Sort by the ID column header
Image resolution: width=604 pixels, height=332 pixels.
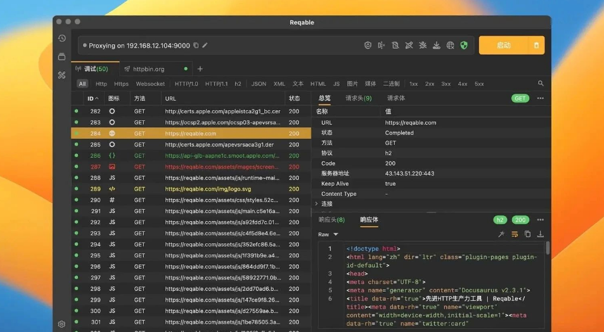[x=93, y=99]
